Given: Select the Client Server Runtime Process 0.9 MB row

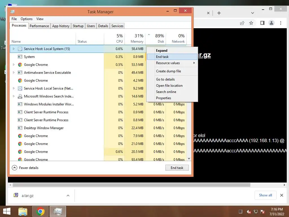Looking at the screenshot, I should click(x=98, y=112).
